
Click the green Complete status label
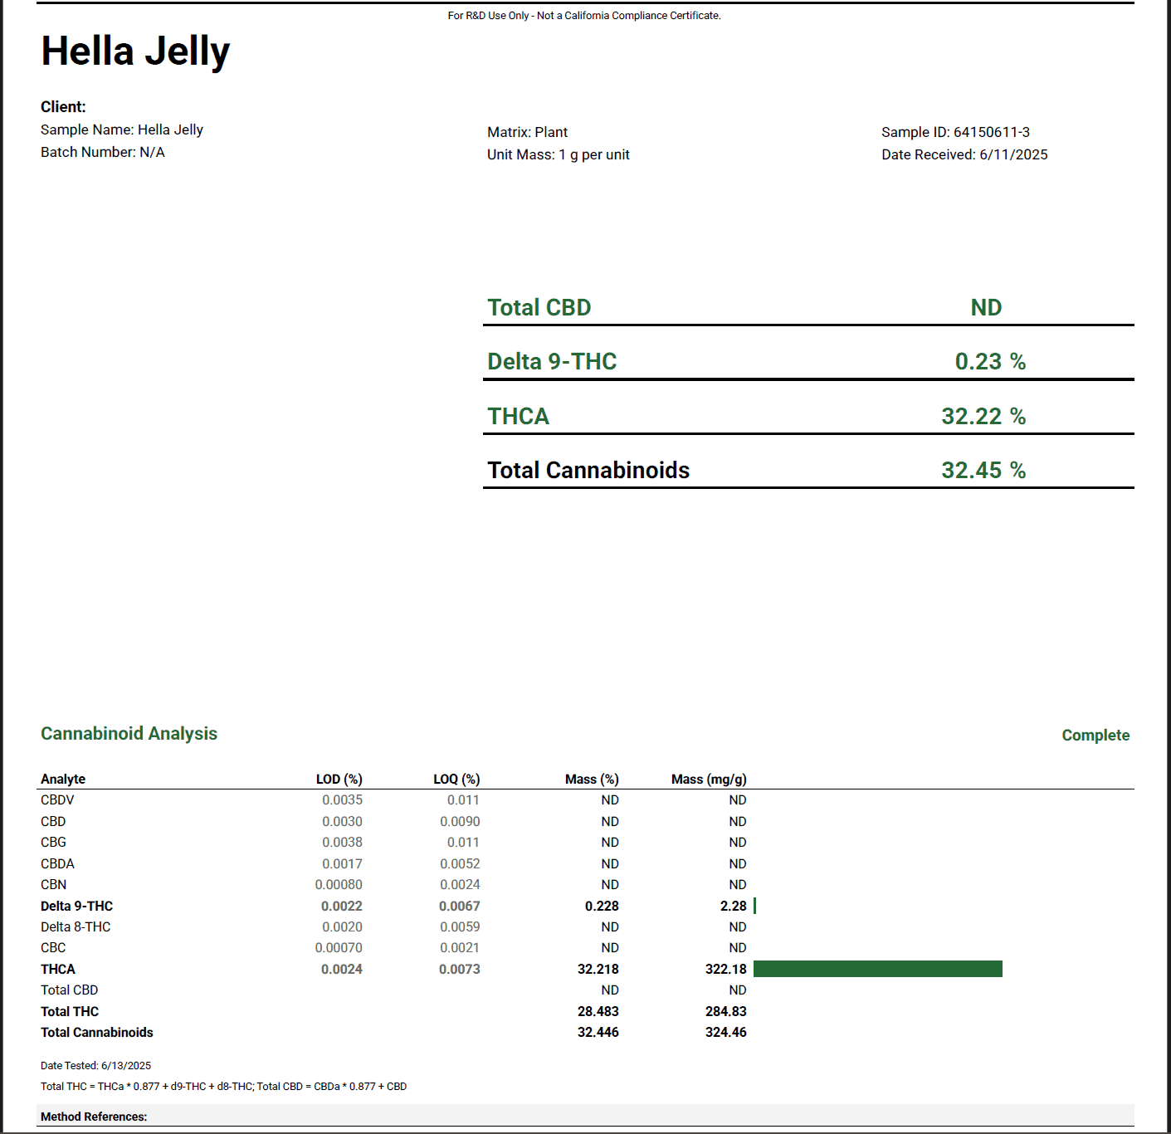[1095, 736]
